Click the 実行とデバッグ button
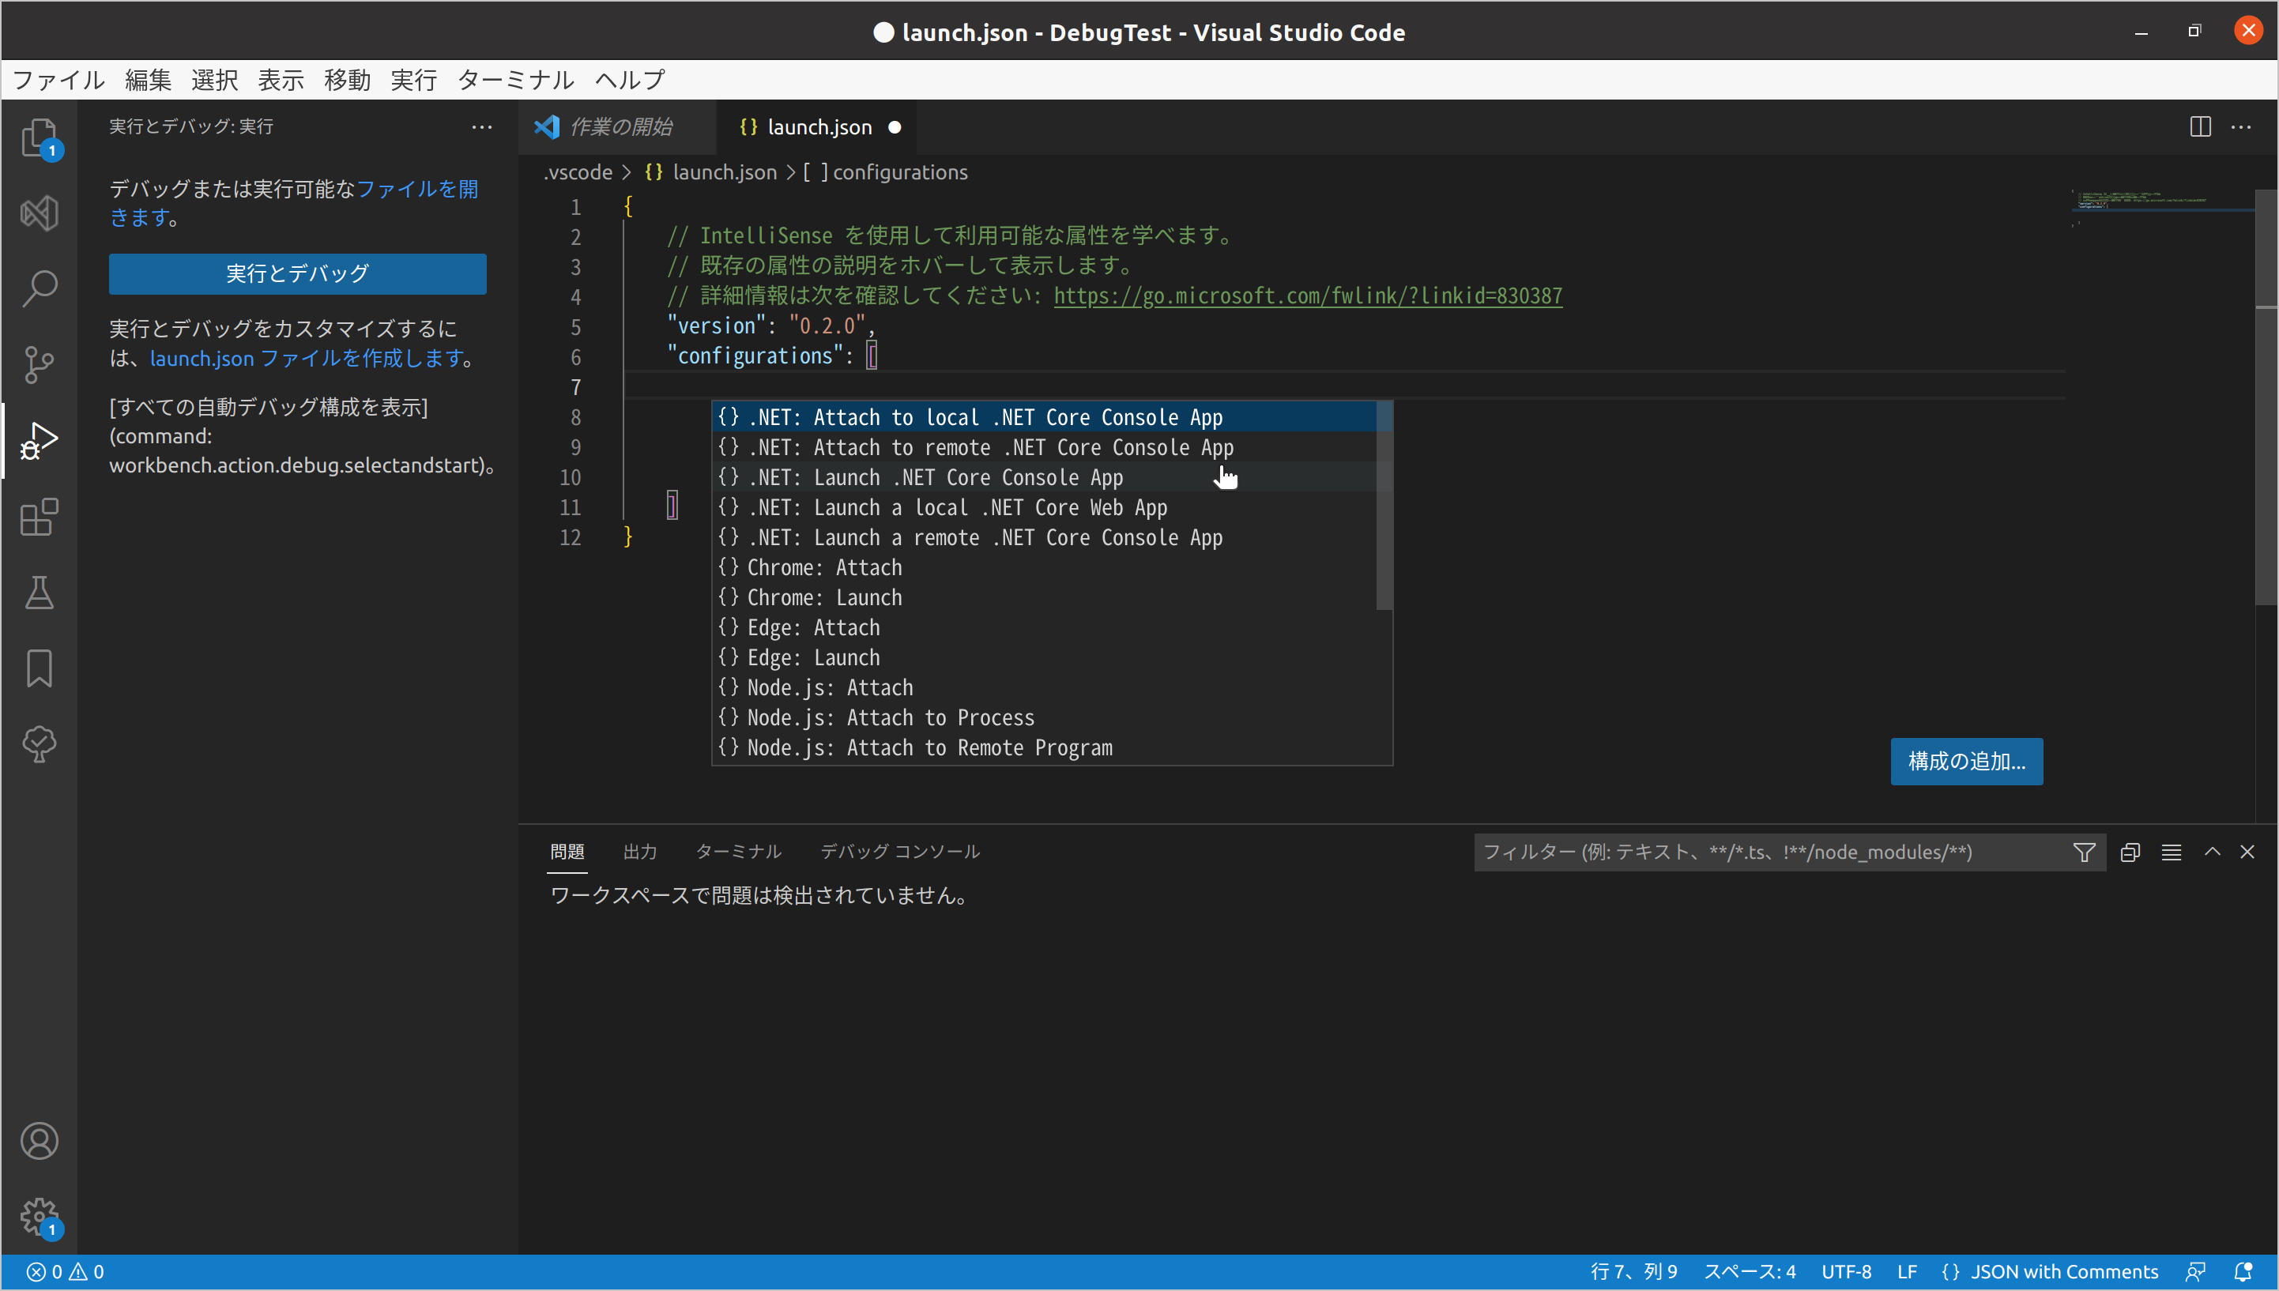This screenshot has width=2279, height=1291. coord(297,274)
